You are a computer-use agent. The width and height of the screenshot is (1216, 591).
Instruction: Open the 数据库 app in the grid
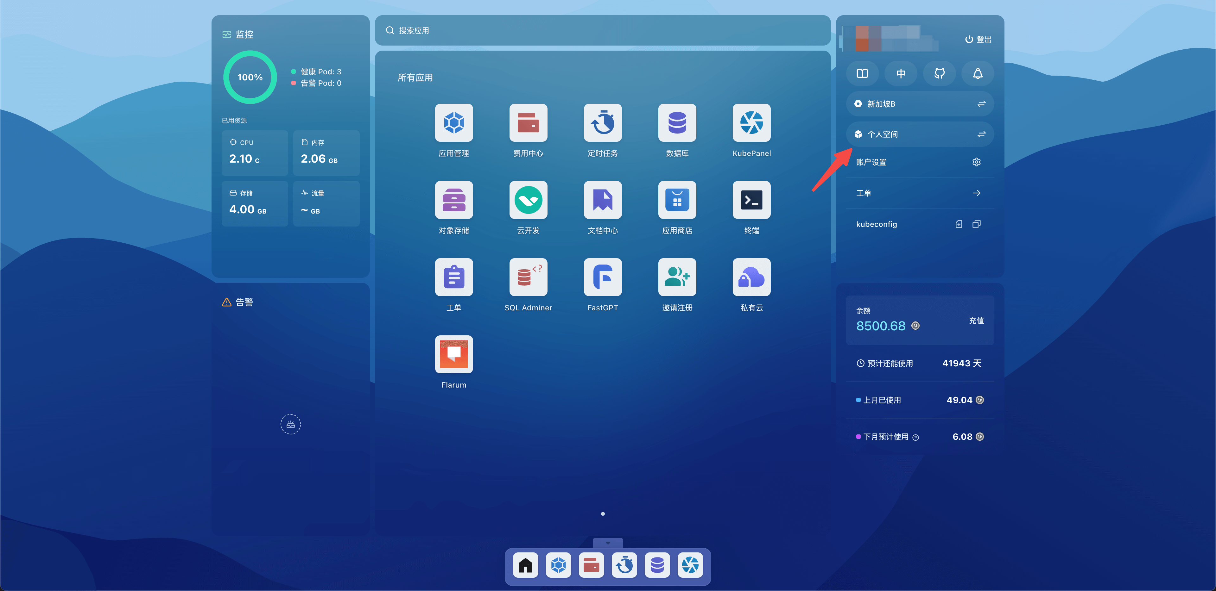point(677,123)
